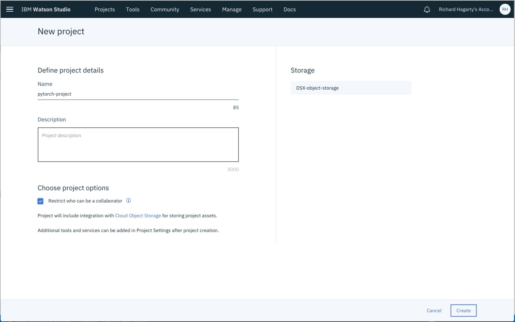Click into the project Name field
The height and width of the screenshot is (322, 515).
[138, 94]
